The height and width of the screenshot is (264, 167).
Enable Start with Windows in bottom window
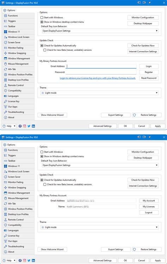pyautogui.click(x=42, y=152)
